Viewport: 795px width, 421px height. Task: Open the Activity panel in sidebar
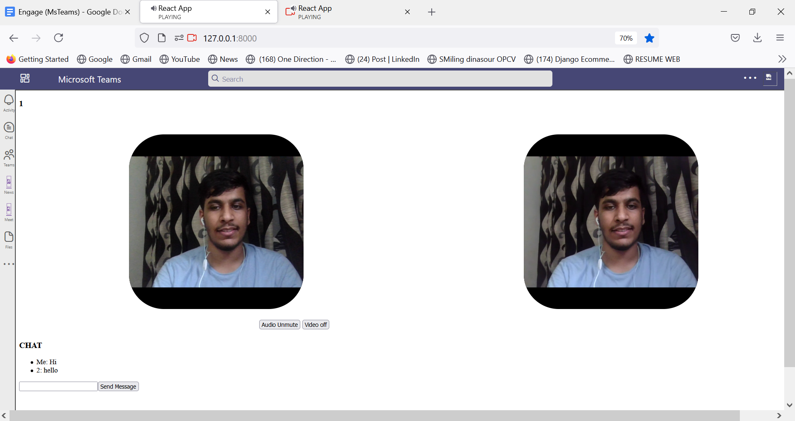tap(8, 102)
